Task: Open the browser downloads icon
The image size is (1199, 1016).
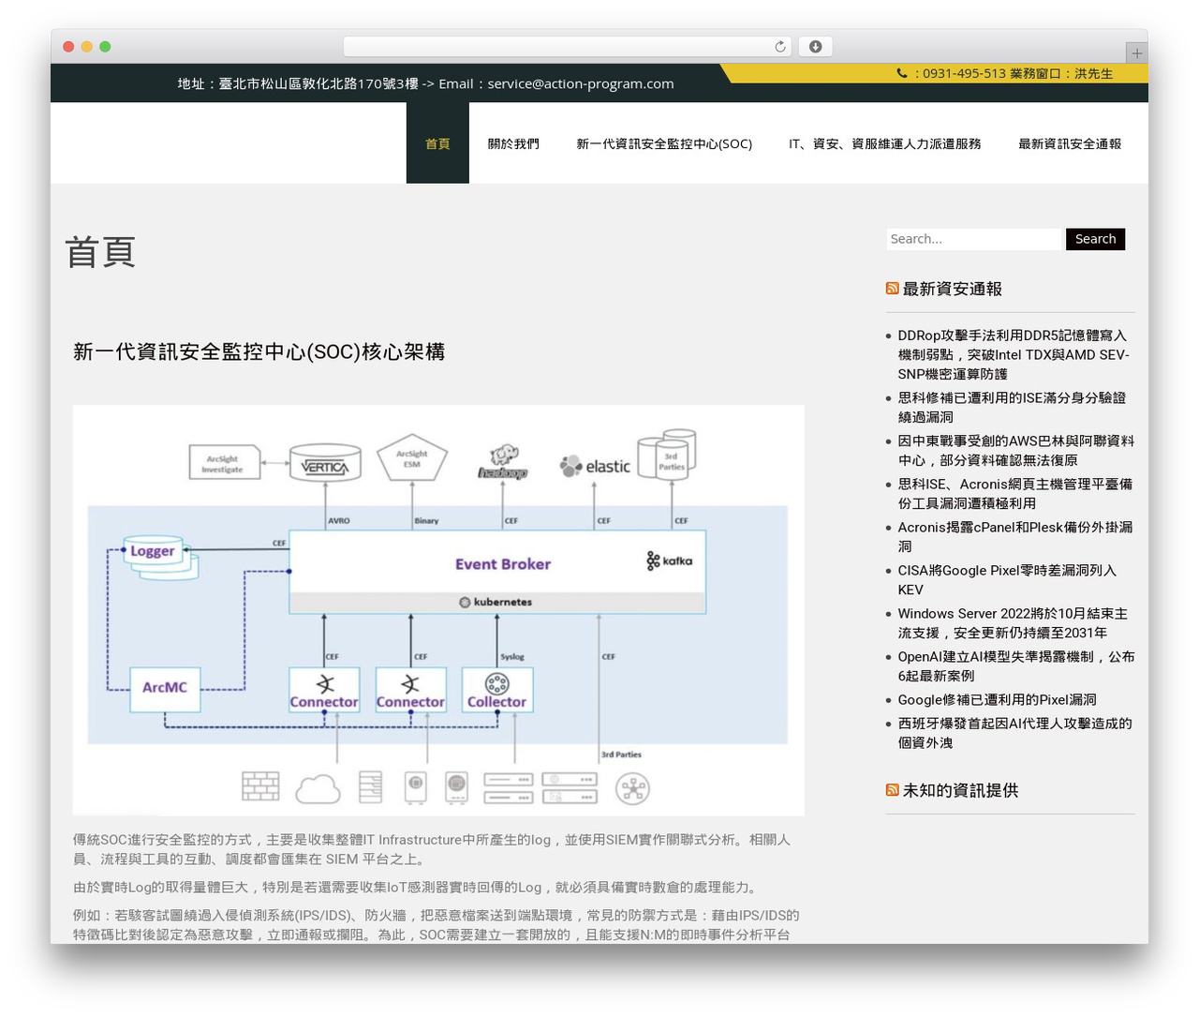Action: tap(816, 47)
